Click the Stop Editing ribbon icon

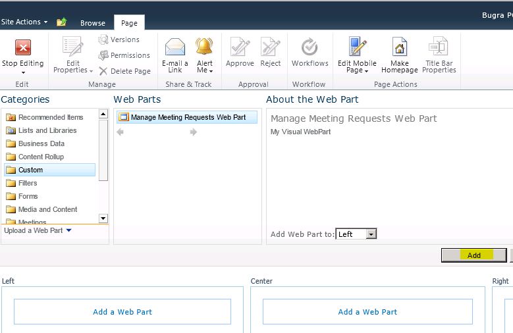point(23,48)
